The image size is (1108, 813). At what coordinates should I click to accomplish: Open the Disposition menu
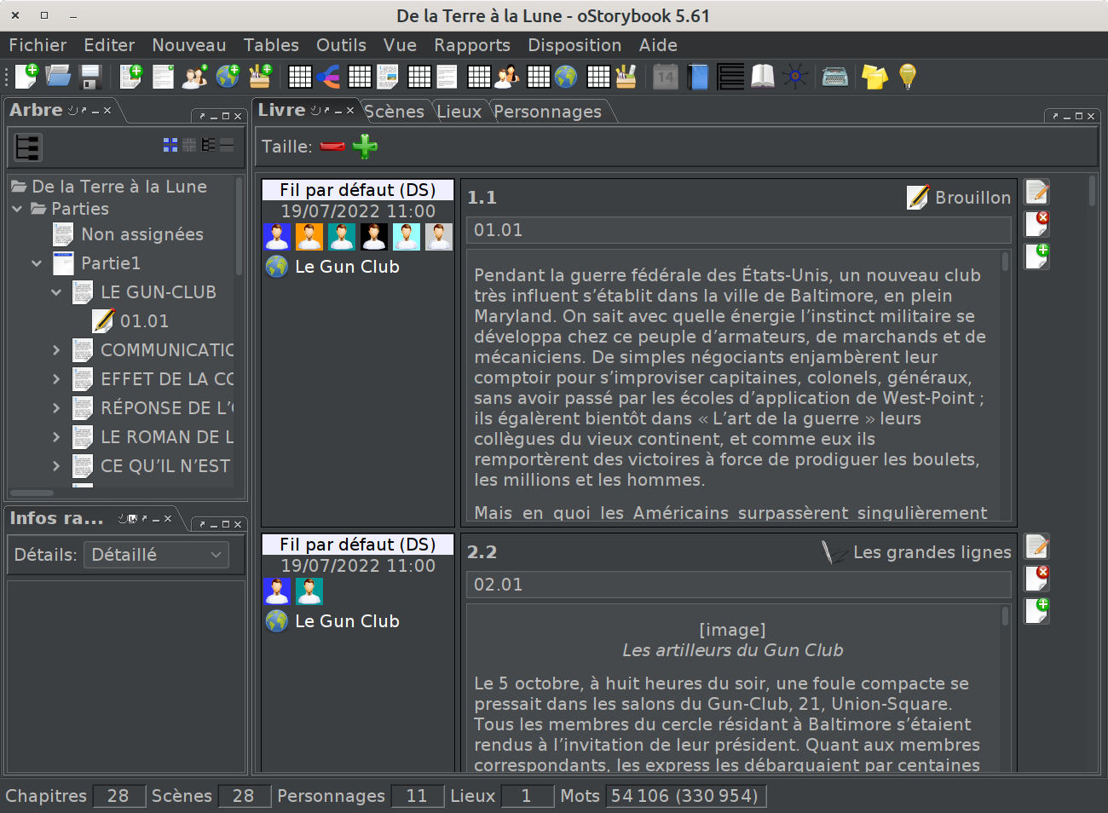coord(574,45)
